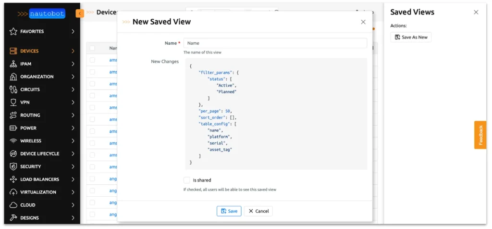Close the Saved Views panel
The width and height of the screenshot is (492, 229).
click(476, 12)
